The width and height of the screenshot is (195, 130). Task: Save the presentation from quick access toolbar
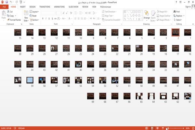tap(7, 2)
